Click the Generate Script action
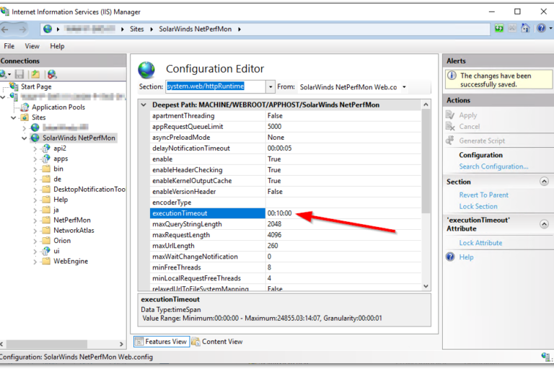This screenshot has width=554, height=369. [482, 141]
